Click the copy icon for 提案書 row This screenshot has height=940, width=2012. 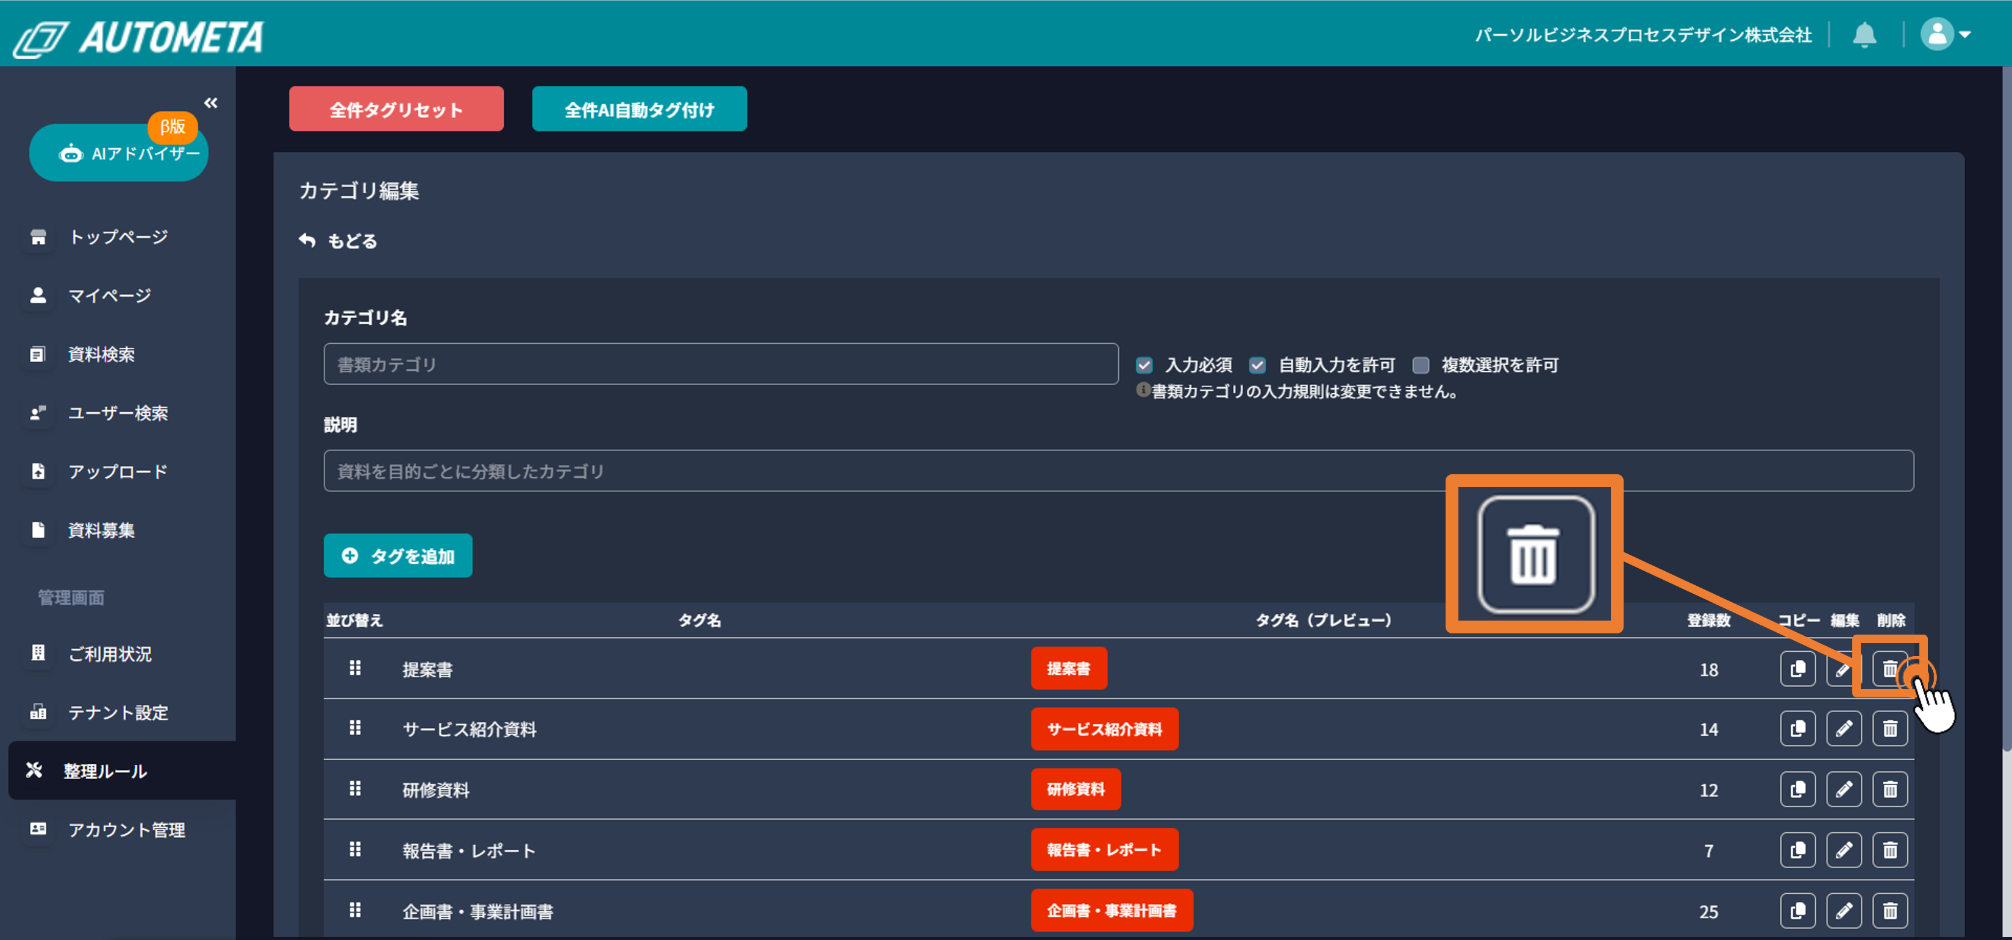(1797, 669)
